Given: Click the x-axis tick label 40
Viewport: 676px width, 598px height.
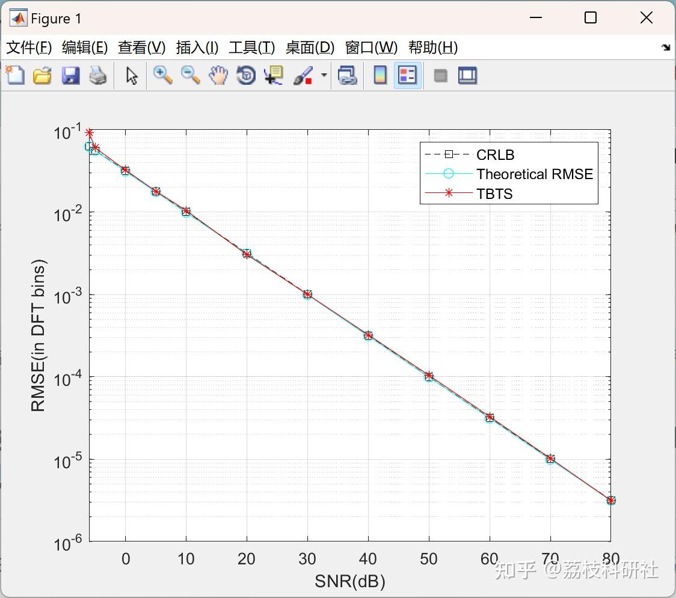Looking at the screenshot, I should click(x=367, y=559).
